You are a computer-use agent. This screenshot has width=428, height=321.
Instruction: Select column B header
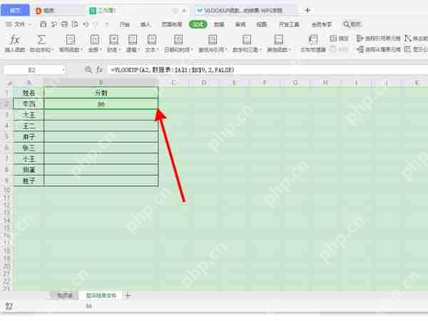coord(101,83)
